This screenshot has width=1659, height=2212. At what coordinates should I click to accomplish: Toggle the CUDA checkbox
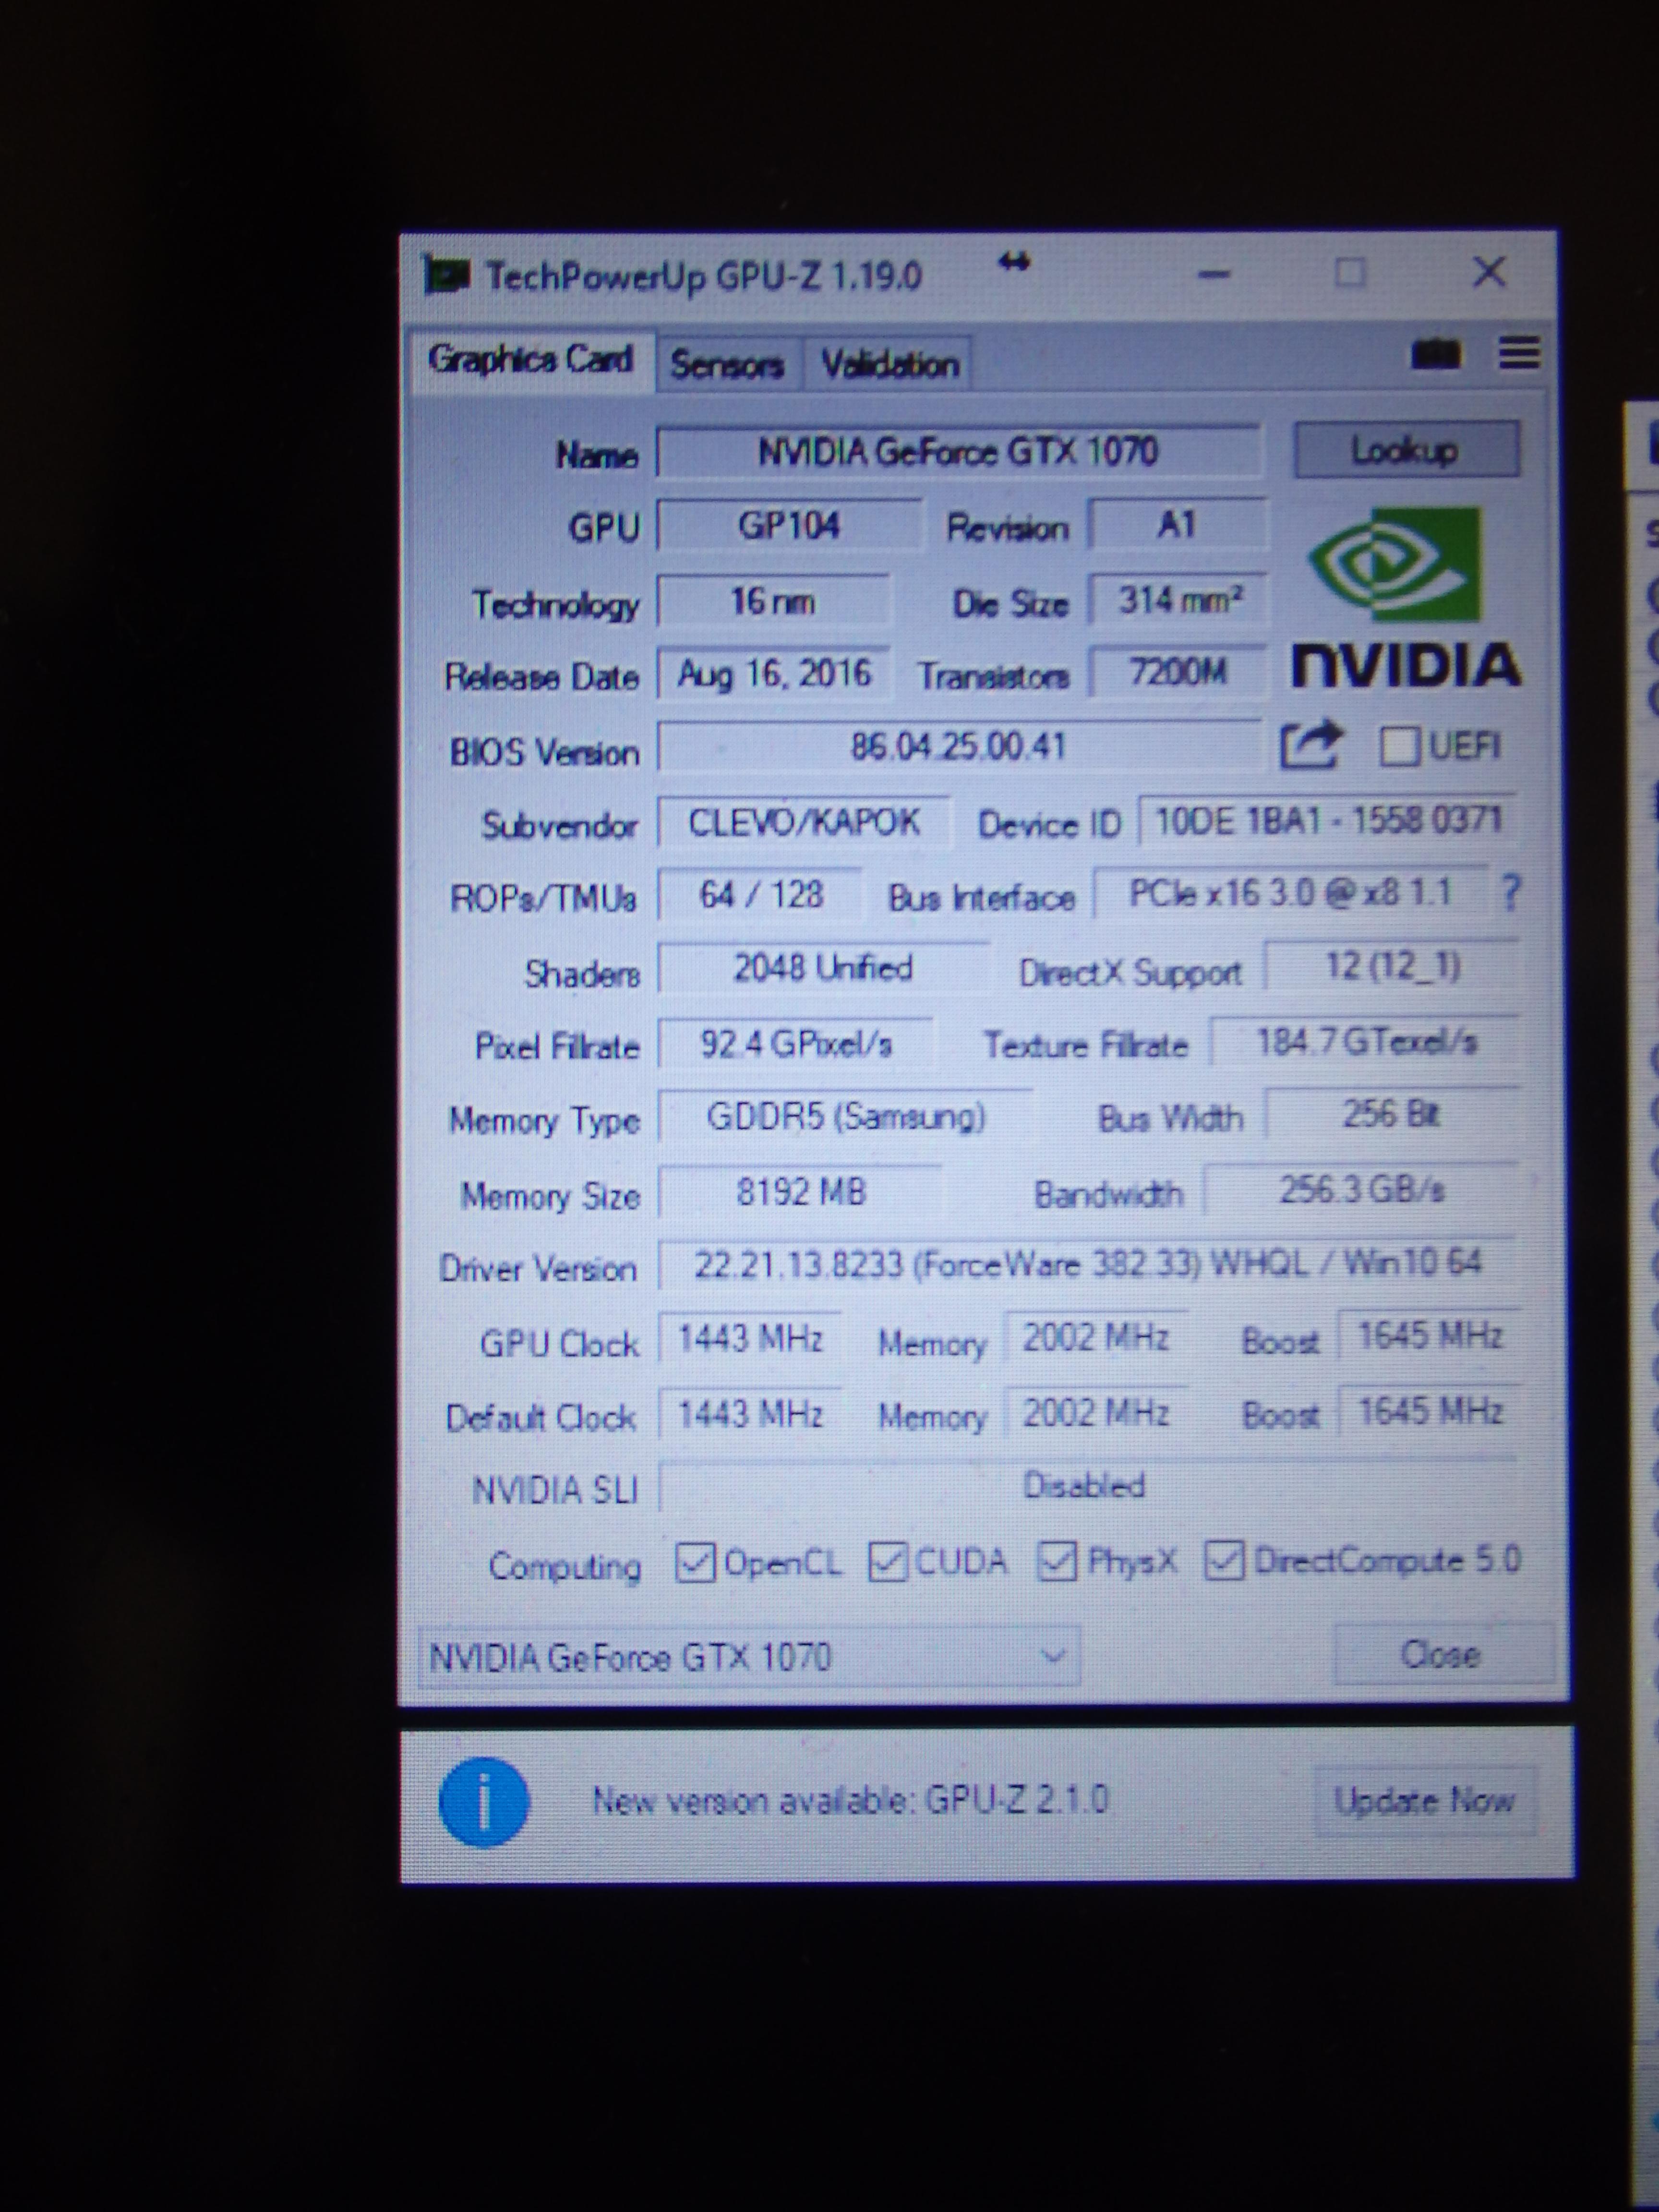click(x=887, y=1562)
